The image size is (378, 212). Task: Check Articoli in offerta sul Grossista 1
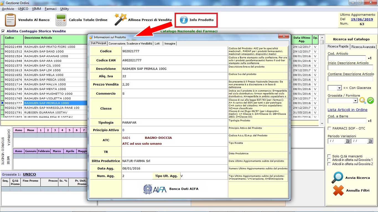pos(329,160)
